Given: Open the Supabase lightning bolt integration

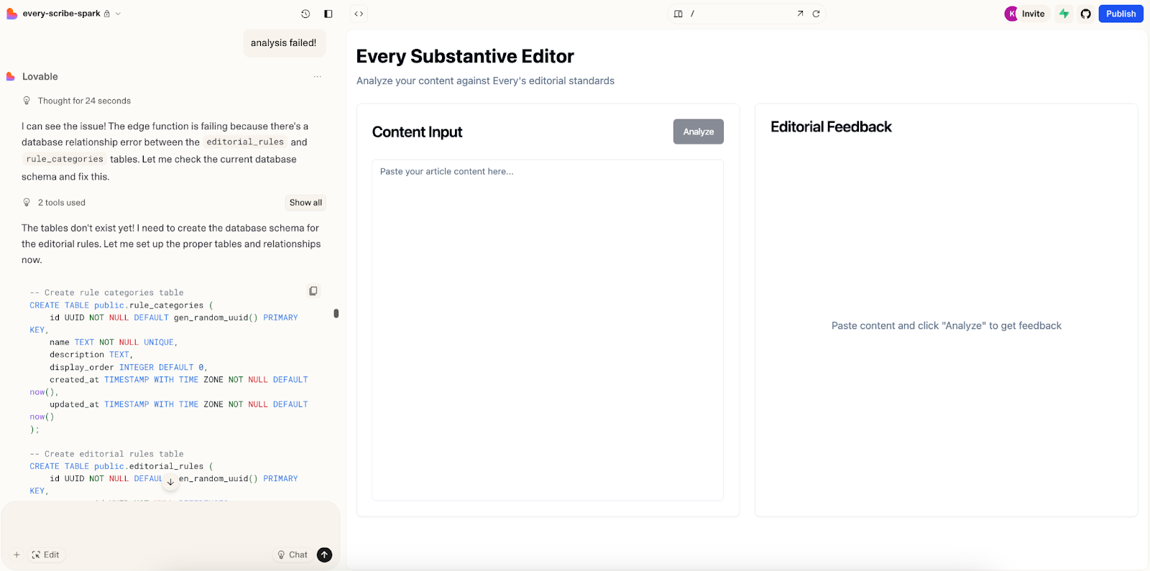Looking at the screenshot, I should 1064,14.
